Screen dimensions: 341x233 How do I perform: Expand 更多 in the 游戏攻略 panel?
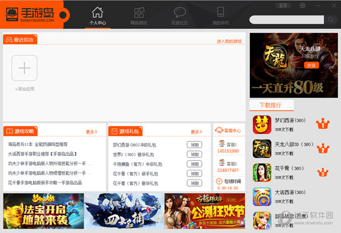(92, 132)
